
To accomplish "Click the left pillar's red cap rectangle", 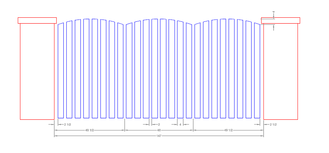I will tap(37, 20).
